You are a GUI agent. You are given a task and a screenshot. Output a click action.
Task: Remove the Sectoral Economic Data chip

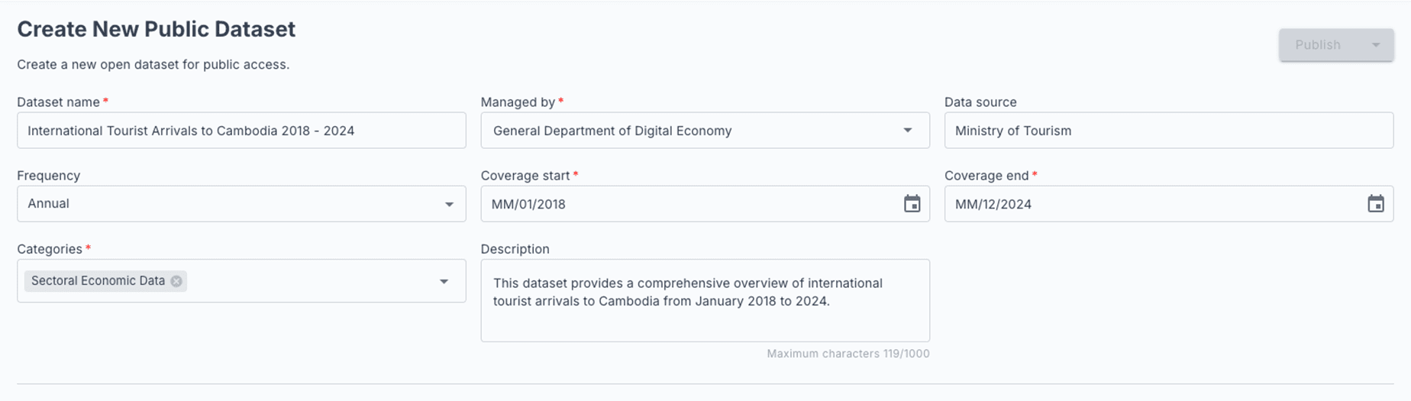click(x=176, y=281)
